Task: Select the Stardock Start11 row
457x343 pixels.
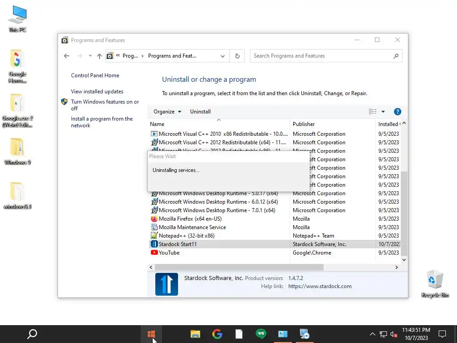Action: click(275, 244)
